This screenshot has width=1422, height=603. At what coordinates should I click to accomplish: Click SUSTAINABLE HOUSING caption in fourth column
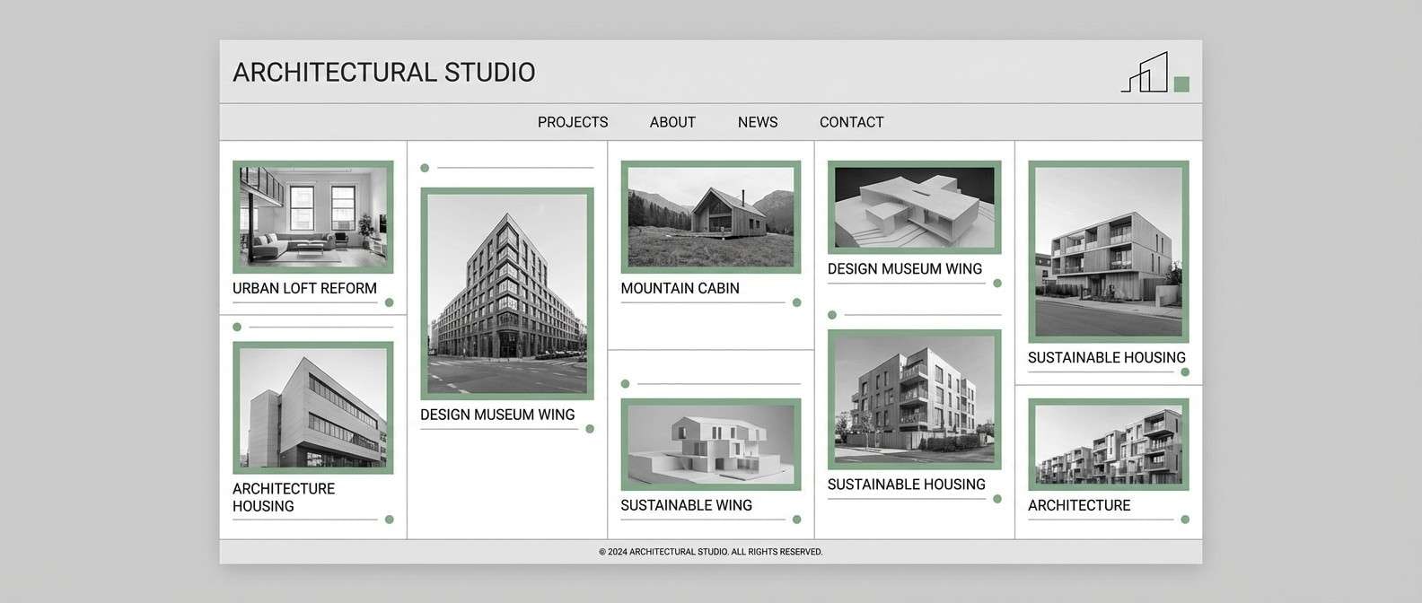906,485
